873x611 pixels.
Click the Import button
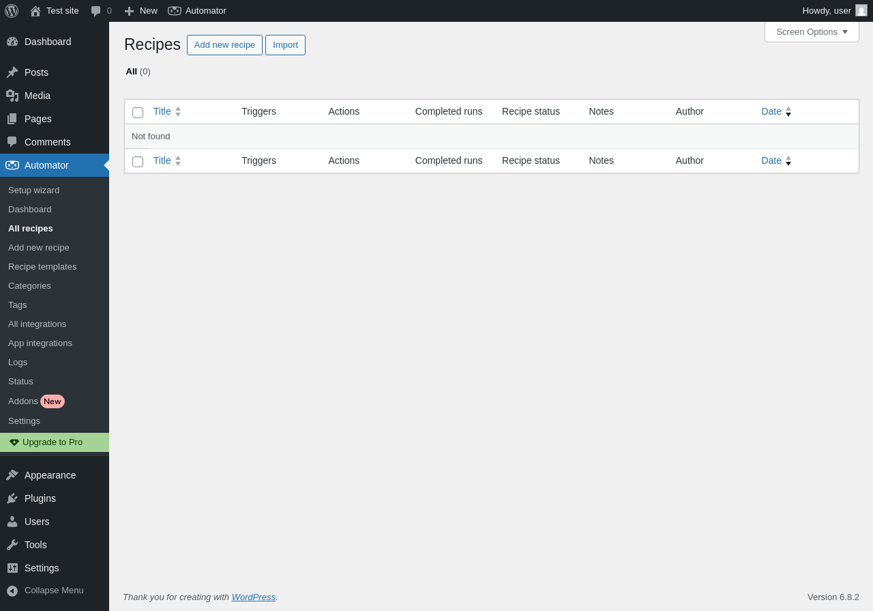(285, 45)
